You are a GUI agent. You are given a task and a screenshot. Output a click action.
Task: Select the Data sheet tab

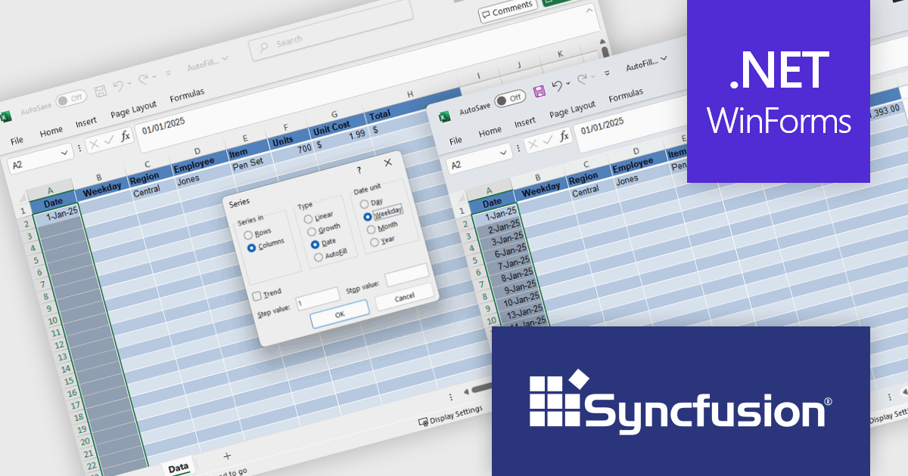click(x=179, y=468)
